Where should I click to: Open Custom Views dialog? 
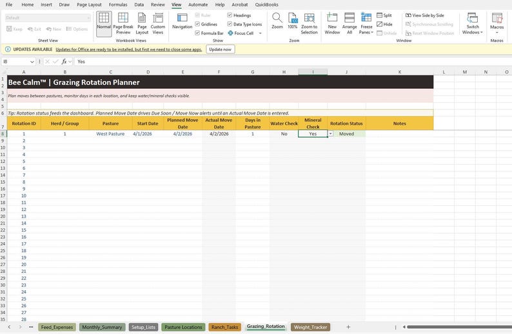158,23
